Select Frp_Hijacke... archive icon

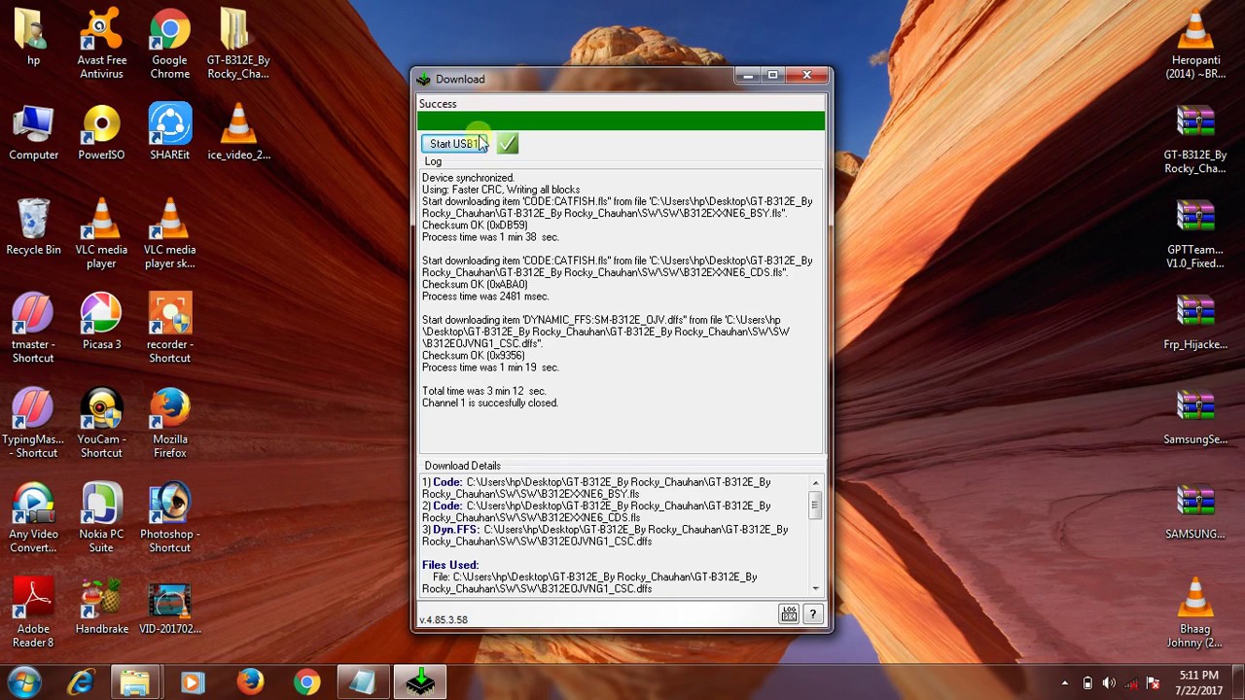click(x=1195, y=321)
